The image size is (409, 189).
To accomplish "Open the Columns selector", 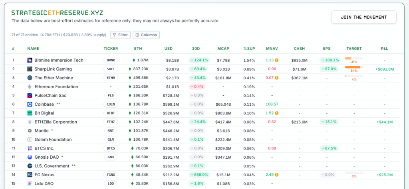I will [x=146, y=35].
